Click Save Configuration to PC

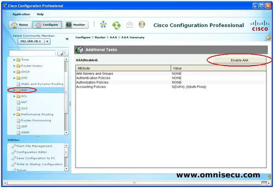[x=35, y=158]
